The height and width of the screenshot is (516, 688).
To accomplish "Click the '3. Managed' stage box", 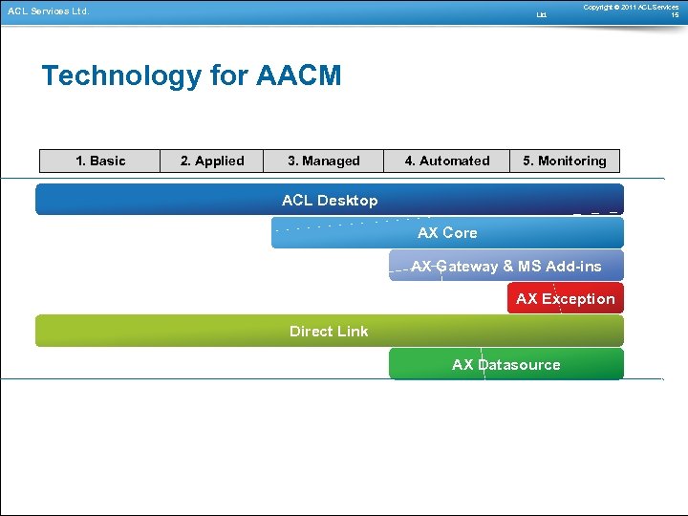I will [323, 161].
